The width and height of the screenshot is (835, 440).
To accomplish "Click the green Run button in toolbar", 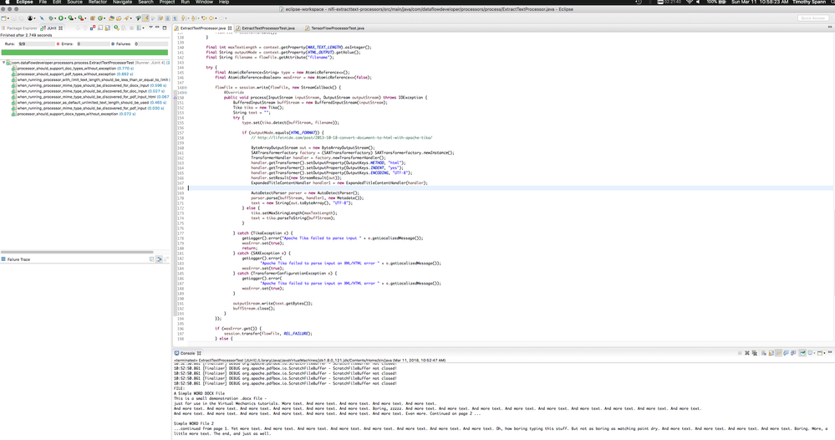I will coord(61,18).
